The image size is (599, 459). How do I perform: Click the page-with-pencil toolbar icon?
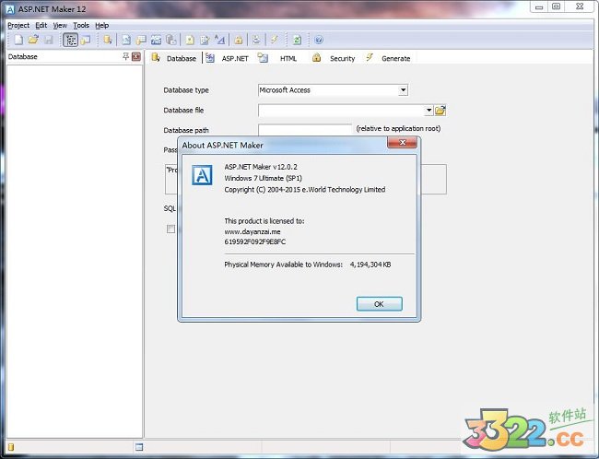(205, 40)
